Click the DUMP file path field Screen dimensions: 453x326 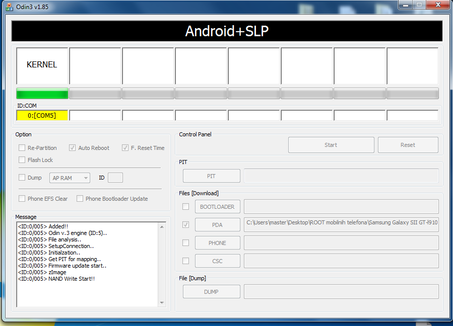pyautogui.click(x=341, y=292)
